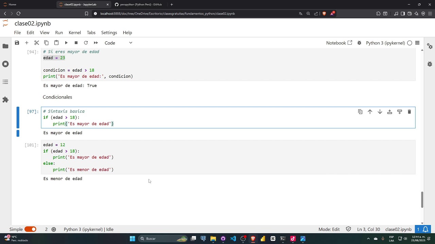Viewport: 435px width, 244px height.
Task: Open the Table of Contents sidebar
Action: (x=5, y=82)
